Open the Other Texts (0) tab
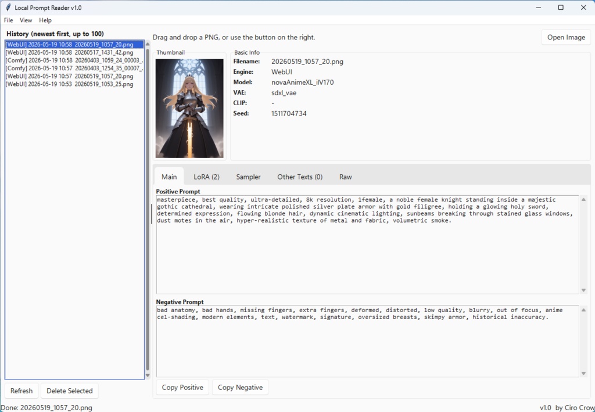The height and width of the screenshot is (412, 595). coord(300,177)
